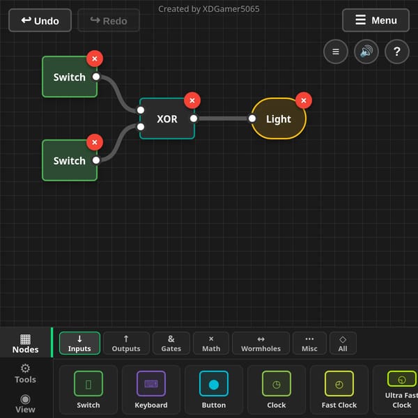The width and height of the screenshot is (418, 418).
Task: Switch to the Misc category tab
Action: point(309,343)
